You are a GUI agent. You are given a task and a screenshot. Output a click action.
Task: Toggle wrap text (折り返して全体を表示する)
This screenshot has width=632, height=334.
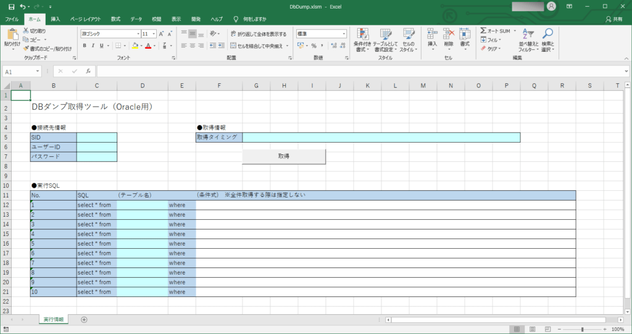[x=259, y=34]
